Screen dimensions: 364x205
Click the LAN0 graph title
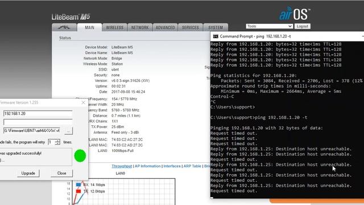coord(120,173)
